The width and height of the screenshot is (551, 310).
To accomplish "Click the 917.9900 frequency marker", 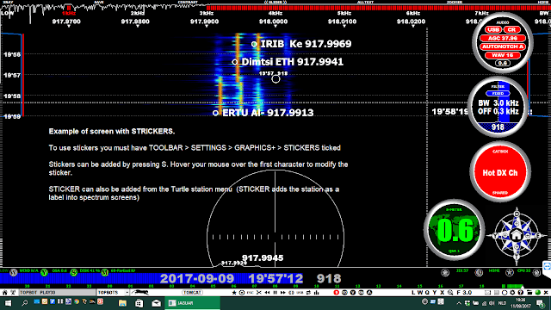I will [x=205, y=22].
